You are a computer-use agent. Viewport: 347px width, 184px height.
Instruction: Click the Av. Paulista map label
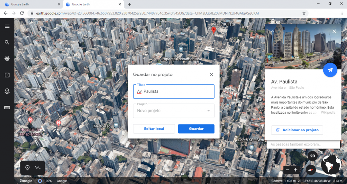224,24
